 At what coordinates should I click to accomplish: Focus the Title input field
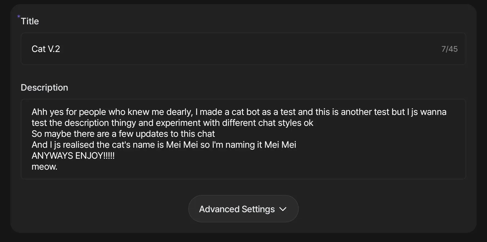coord(243,49)
